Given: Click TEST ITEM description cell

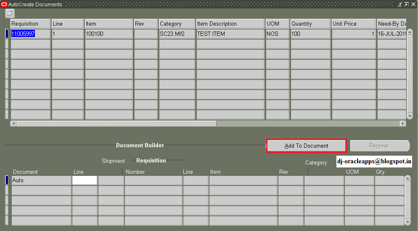Looking at the screenshot, I should point(230,34).
